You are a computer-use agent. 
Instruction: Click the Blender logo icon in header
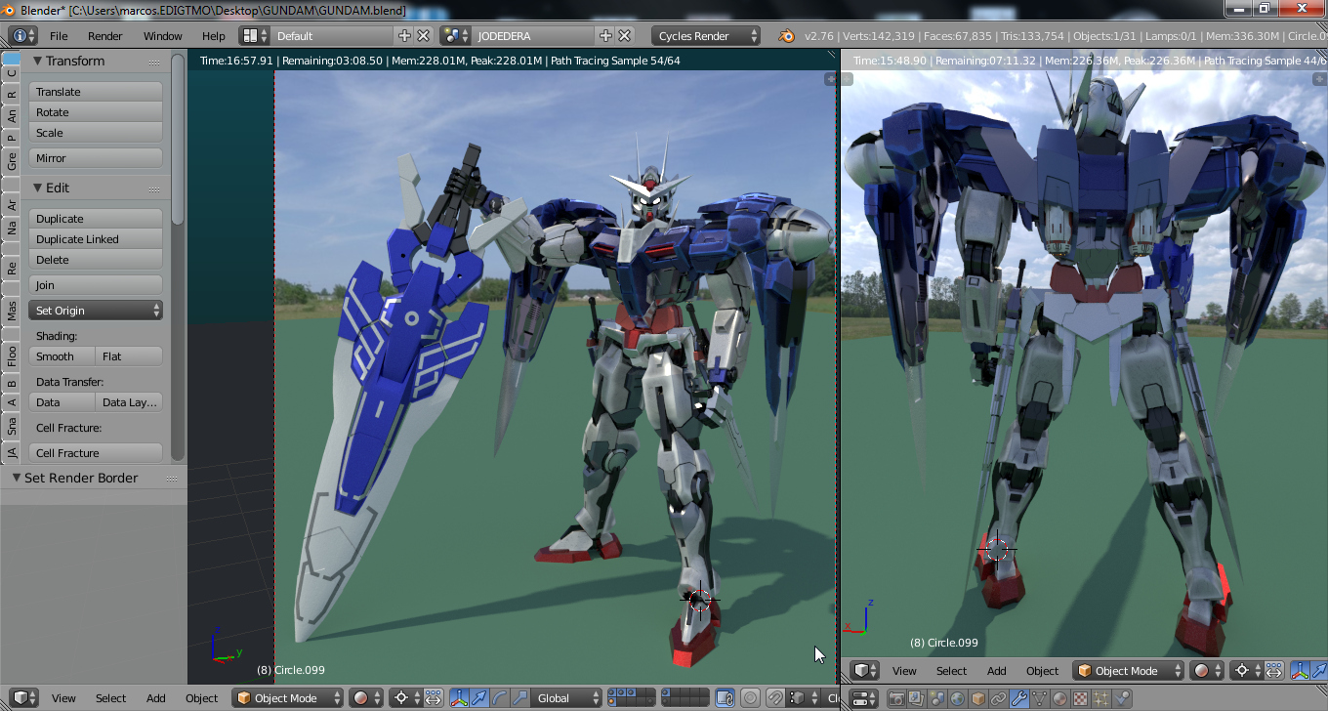tap(786, 35)
